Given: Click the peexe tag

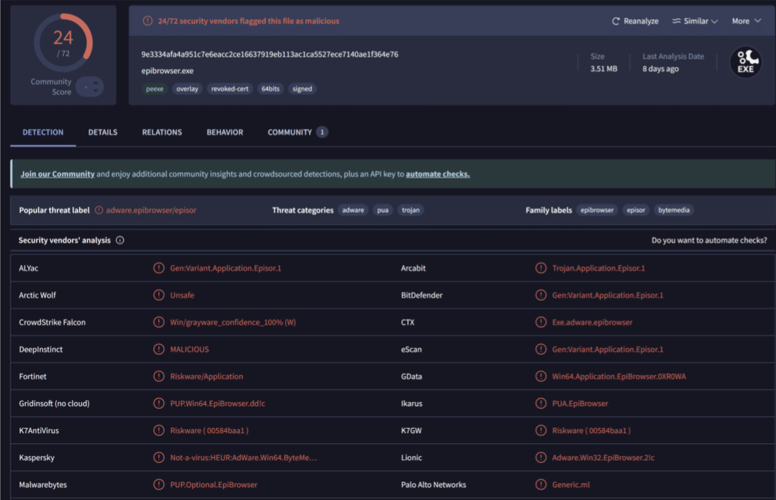Looking at the screenshot, I should click(x=155, y=89).
